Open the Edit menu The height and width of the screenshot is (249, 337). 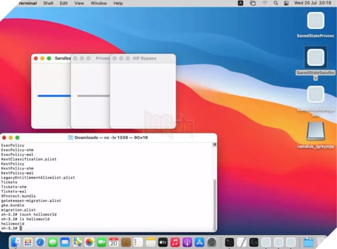tap(64, 3)
